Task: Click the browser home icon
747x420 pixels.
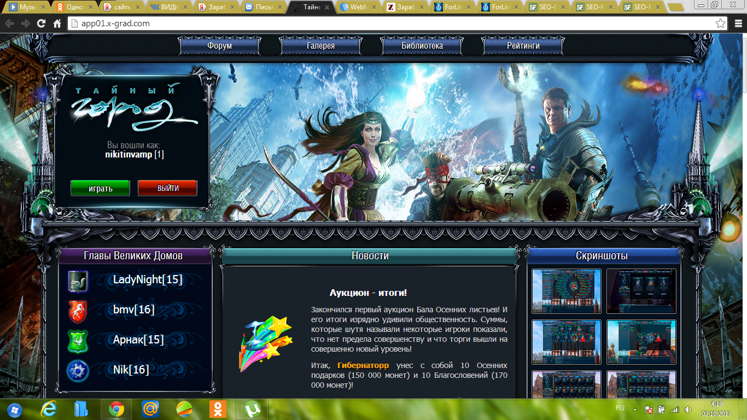Action: click(57, 24)
